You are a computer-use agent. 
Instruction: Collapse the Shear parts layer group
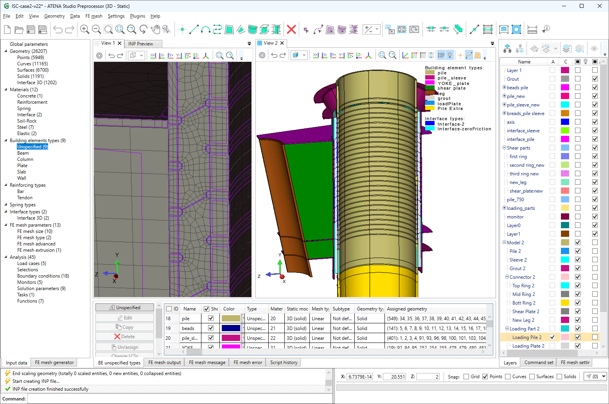504,148
